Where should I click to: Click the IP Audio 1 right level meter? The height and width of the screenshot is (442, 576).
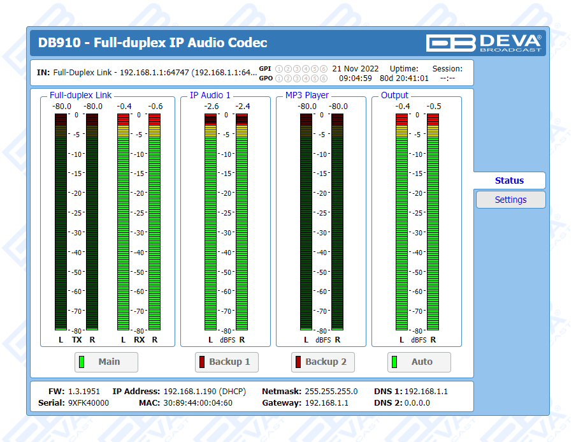click(x=241, y=222)
